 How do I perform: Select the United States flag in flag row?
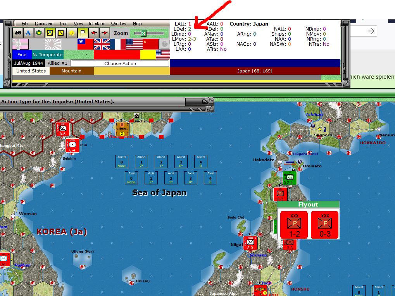[x=134, y=44]
